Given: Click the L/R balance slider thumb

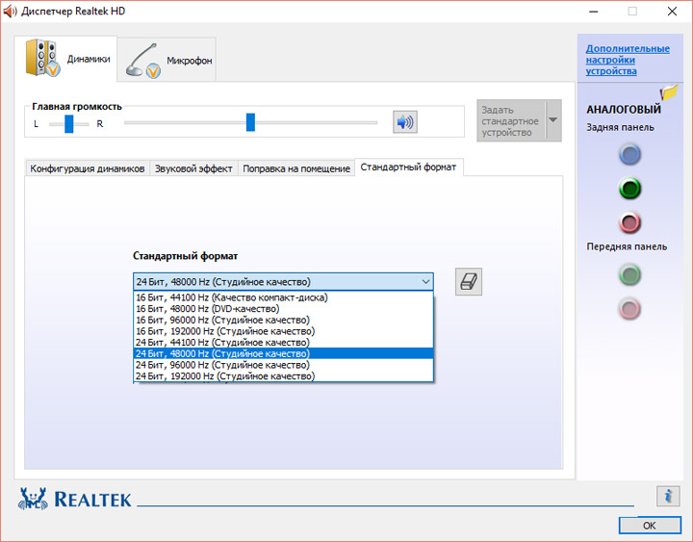Looking at the screenshot, I should tap(69, 124).
